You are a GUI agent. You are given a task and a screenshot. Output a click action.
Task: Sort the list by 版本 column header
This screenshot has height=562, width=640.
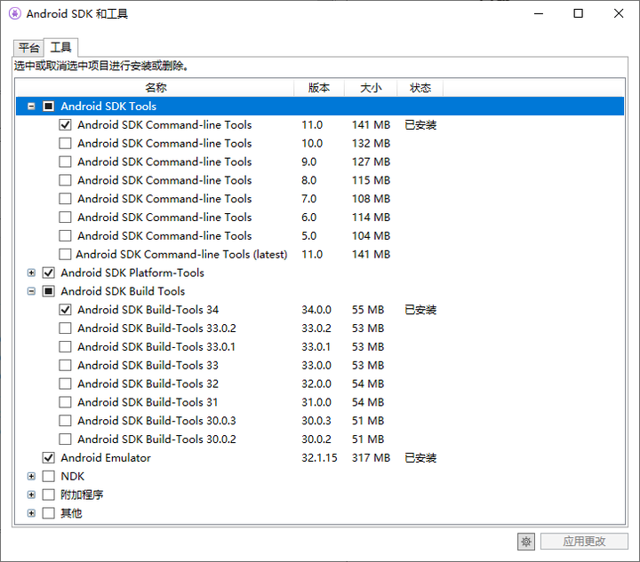coord(318,88)
